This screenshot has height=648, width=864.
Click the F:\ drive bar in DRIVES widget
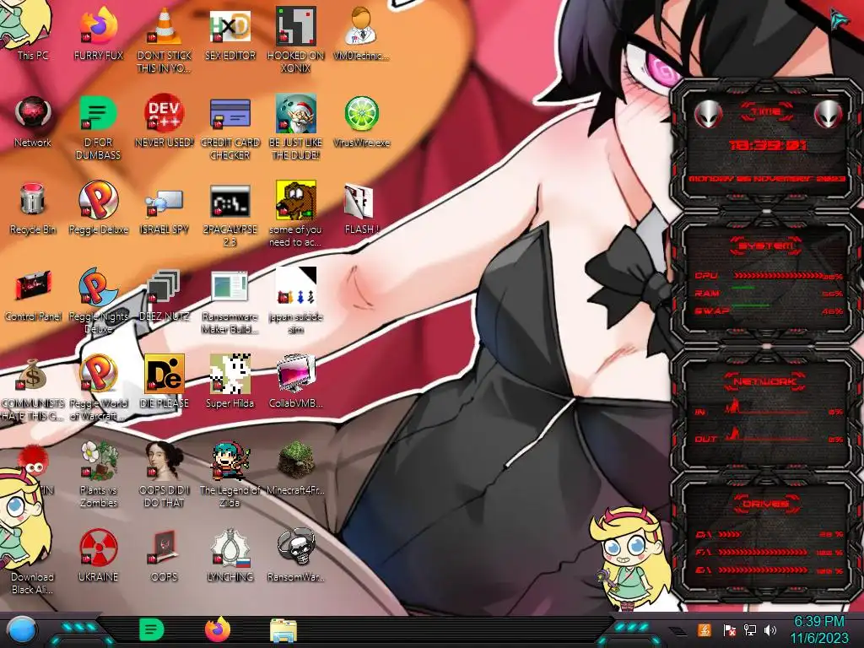tap(763, 552)
